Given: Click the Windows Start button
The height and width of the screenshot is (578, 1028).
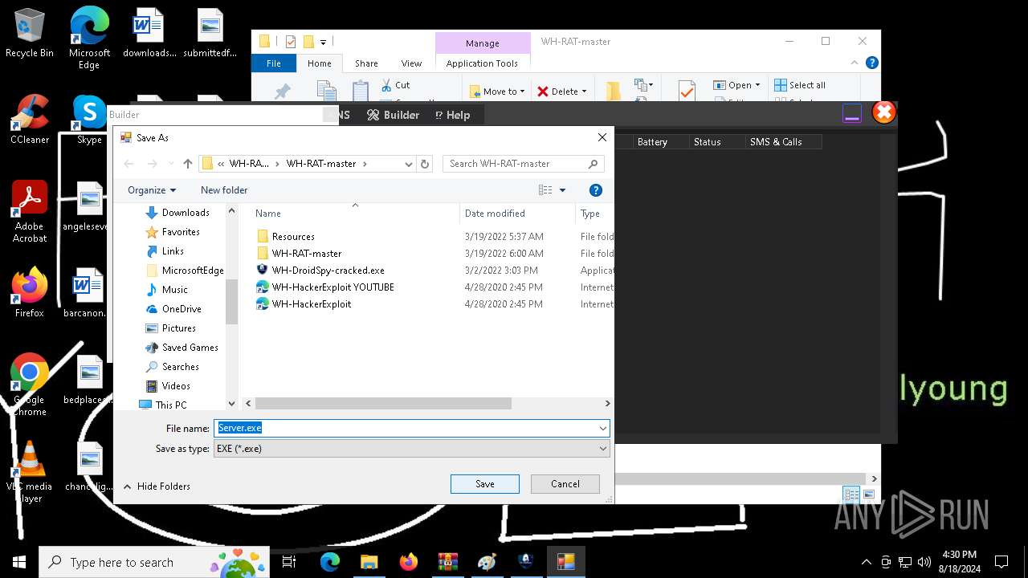Looking at the screenshot, I should [x=19, y=562].
